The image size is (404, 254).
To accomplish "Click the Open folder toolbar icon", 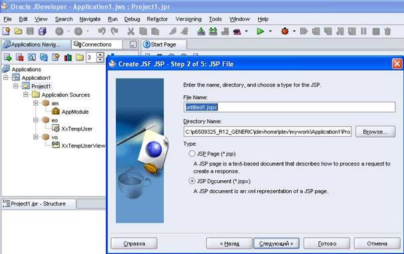I will 18,31.
